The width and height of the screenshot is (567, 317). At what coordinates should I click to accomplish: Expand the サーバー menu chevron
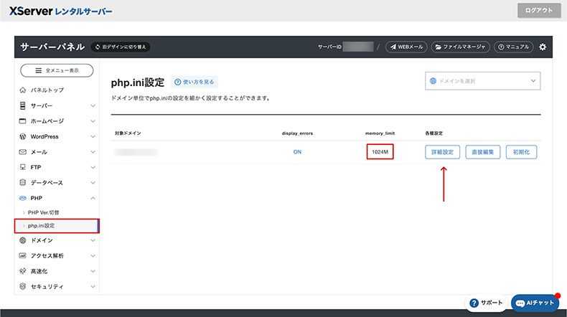(x=93, y=106)
